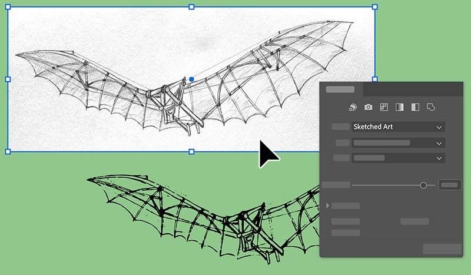Click the bottom-left corner bounding box handle

8,152
